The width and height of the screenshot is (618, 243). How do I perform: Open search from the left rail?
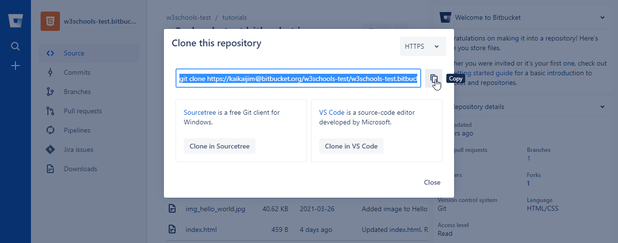(x=15, y=46)
